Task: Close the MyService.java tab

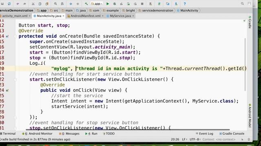Action: (x=133, y=16)
